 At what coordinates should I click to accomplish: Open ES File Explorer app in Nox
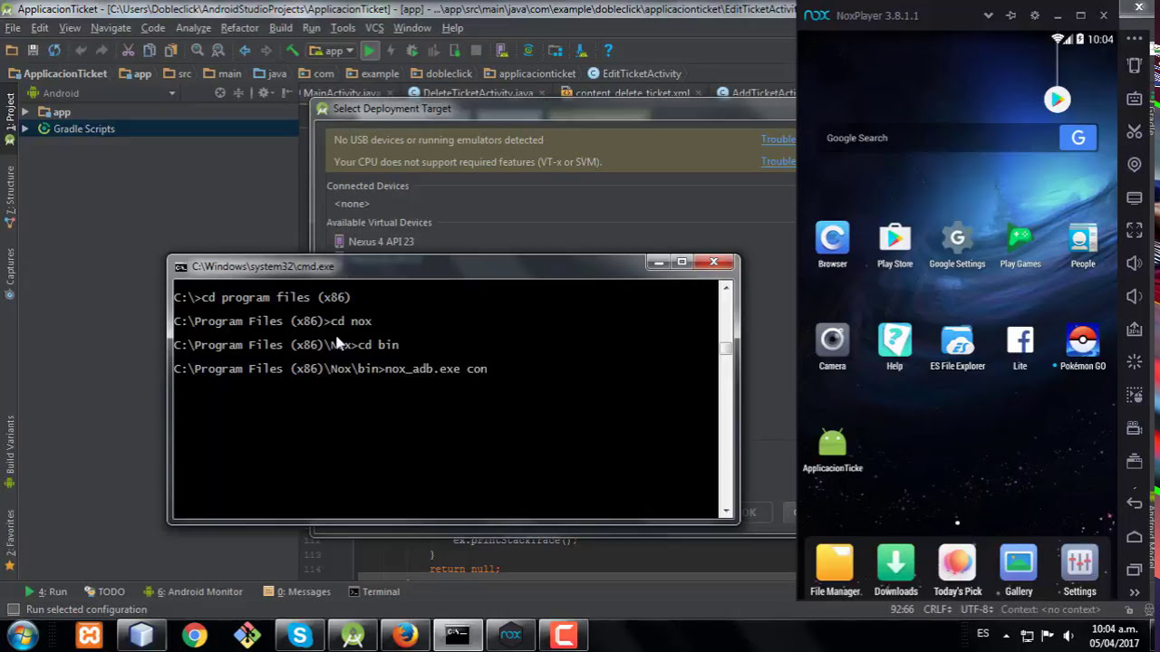click(x=957, y=348)
